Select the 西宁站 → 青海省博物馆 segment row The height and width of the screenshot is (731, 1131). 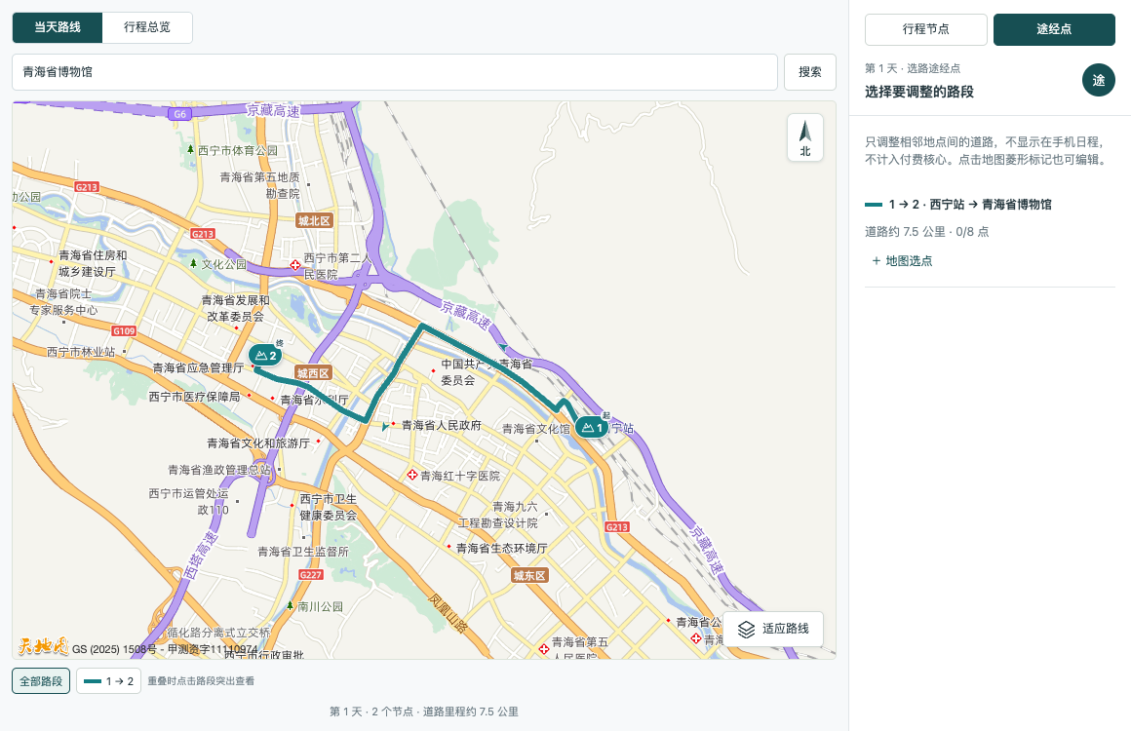pos(990,205)
